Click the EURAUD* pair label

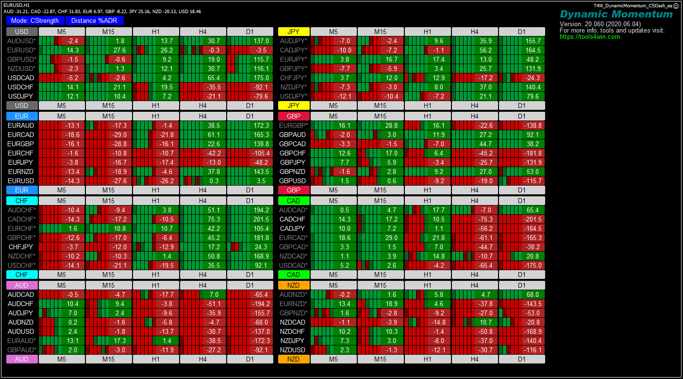point(21,341)
